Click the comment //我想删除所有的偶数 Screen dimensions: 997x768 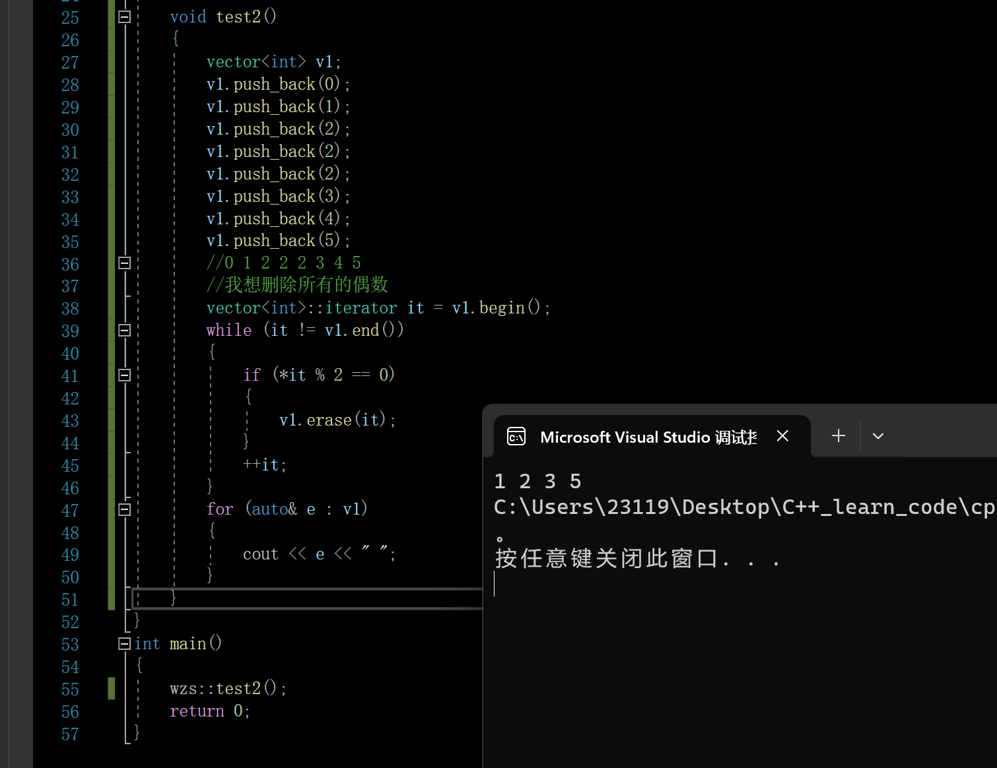click(x=297, y=285)
